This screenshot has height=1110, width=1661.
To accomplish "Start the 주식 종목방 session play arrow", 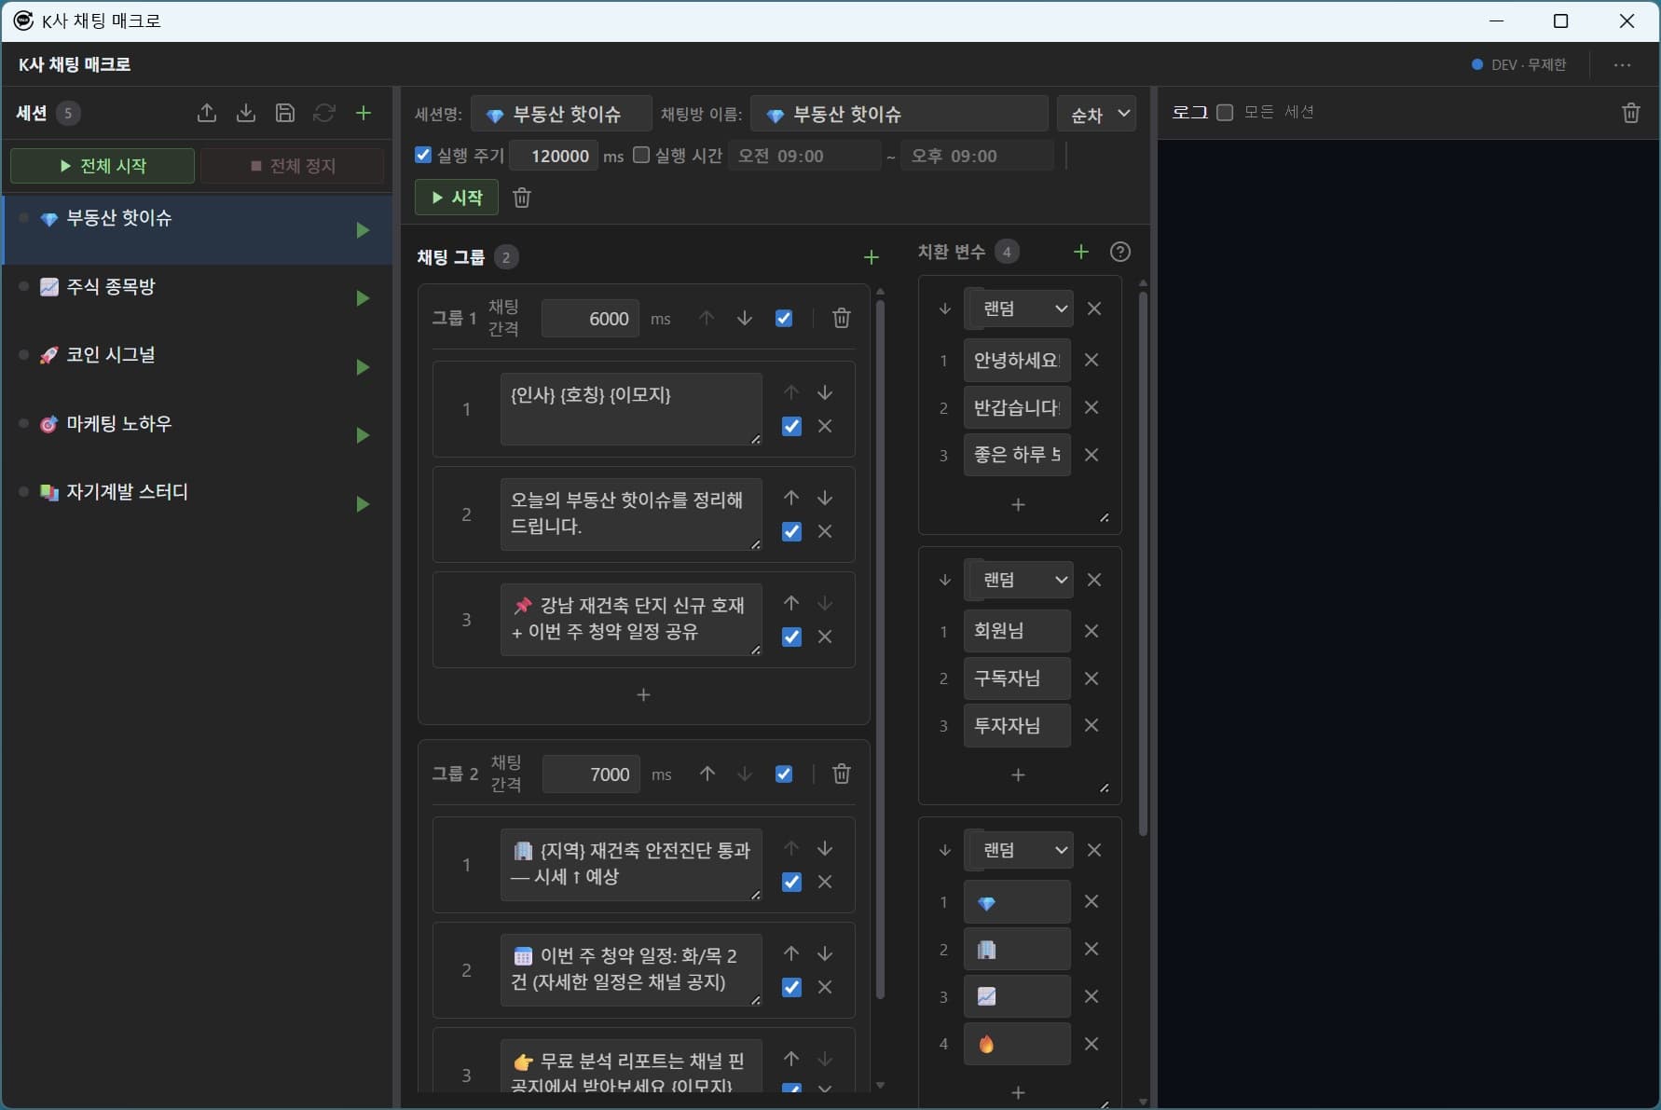I will [363, 298].
